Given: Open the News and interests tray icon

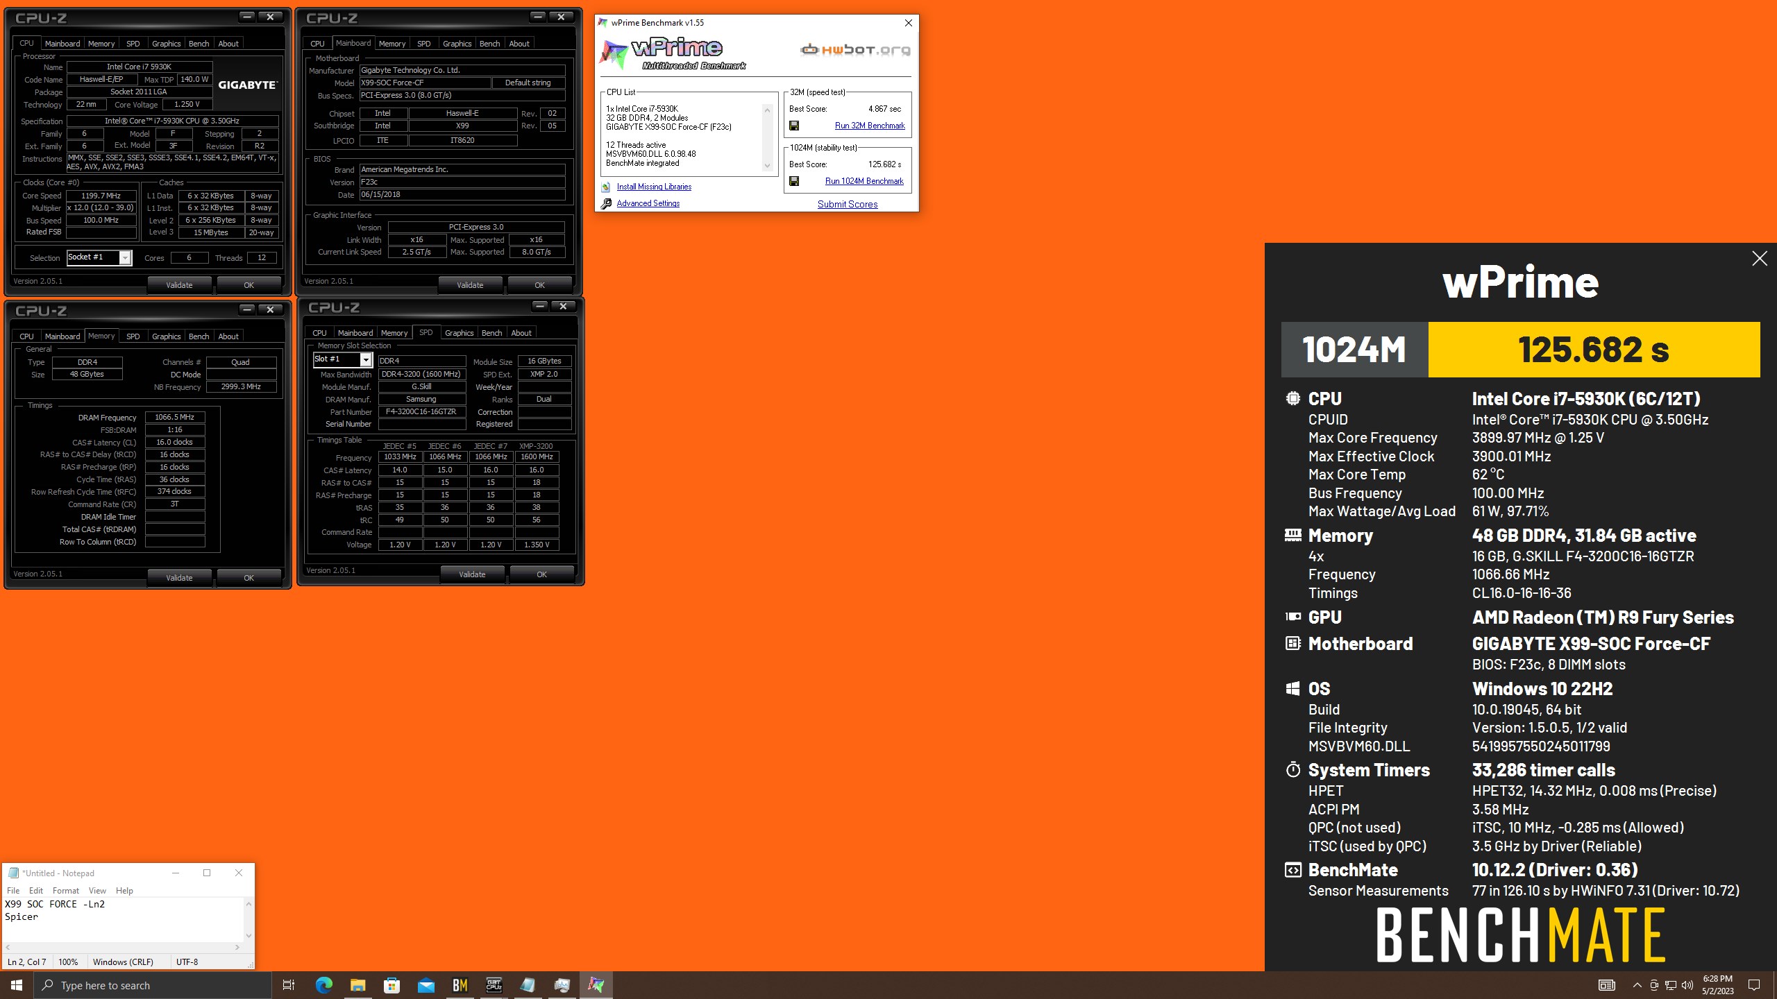Looking at the screenshot, I should coord(1607,985).
